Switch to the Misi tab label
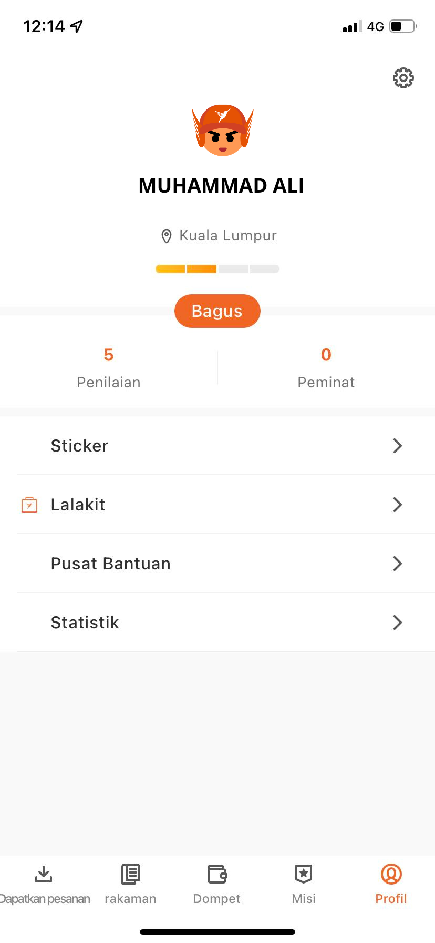Screen dimensions: 435x943 point(304,899)
